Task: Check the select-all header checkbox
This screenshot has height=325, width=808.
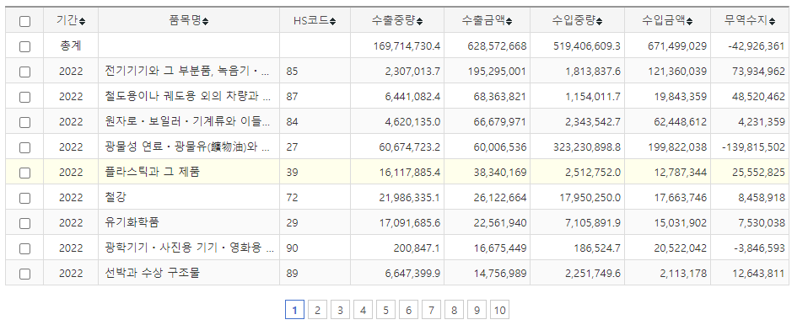Action: (x=24, y=21)
